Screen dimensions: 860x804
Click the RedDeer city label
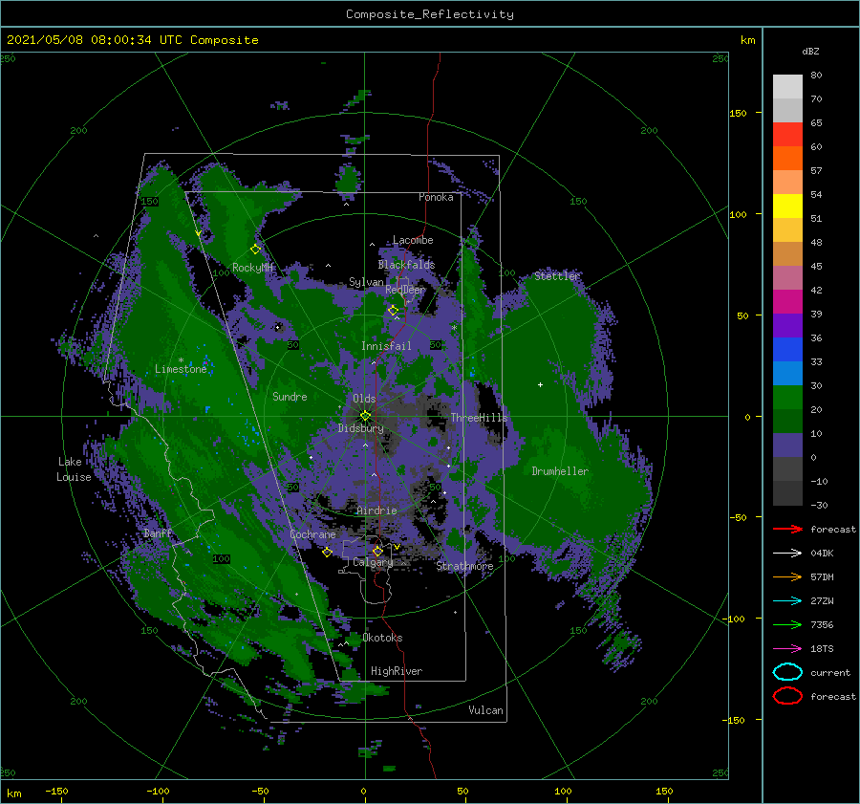coord(405,290)
